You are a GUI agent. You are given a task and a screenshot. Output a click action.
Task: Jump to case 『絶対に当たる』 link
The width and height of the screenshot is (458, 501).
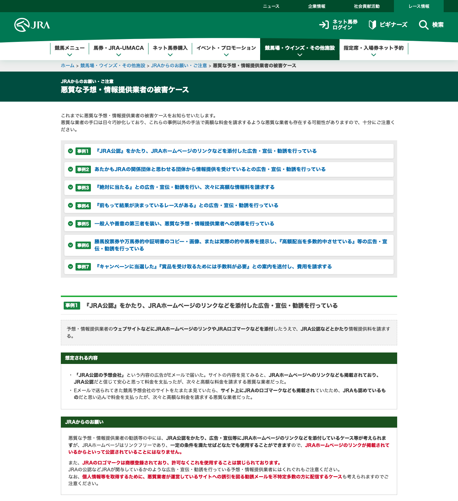click(x=185, y=187)
